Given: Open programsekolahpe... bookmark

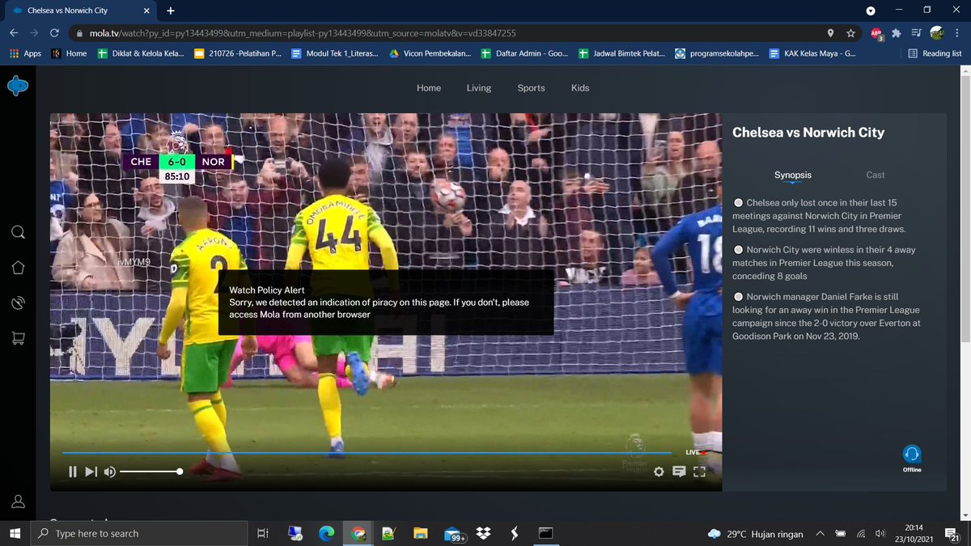Looking at the screenshot, I should click(715, 53).
